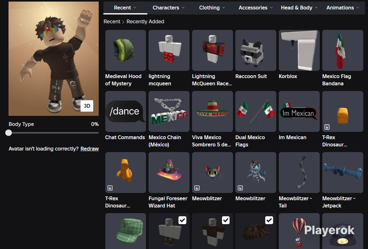Uncheck the equipped brown hair checkbox
The width and height of the screenshot is (368, 249).
(x=269, y=220)
